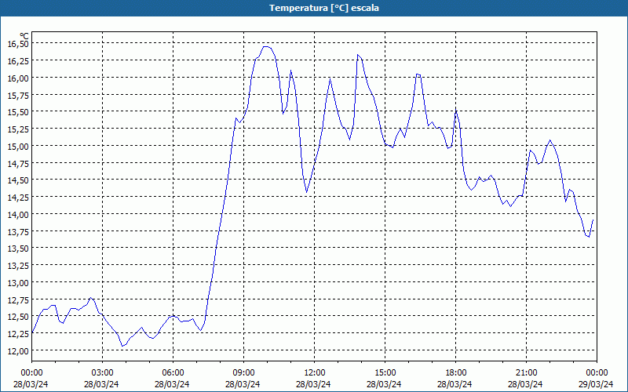628x392 pixels.
Task: Select the 15,50 y-axis label
Action: 18,112
